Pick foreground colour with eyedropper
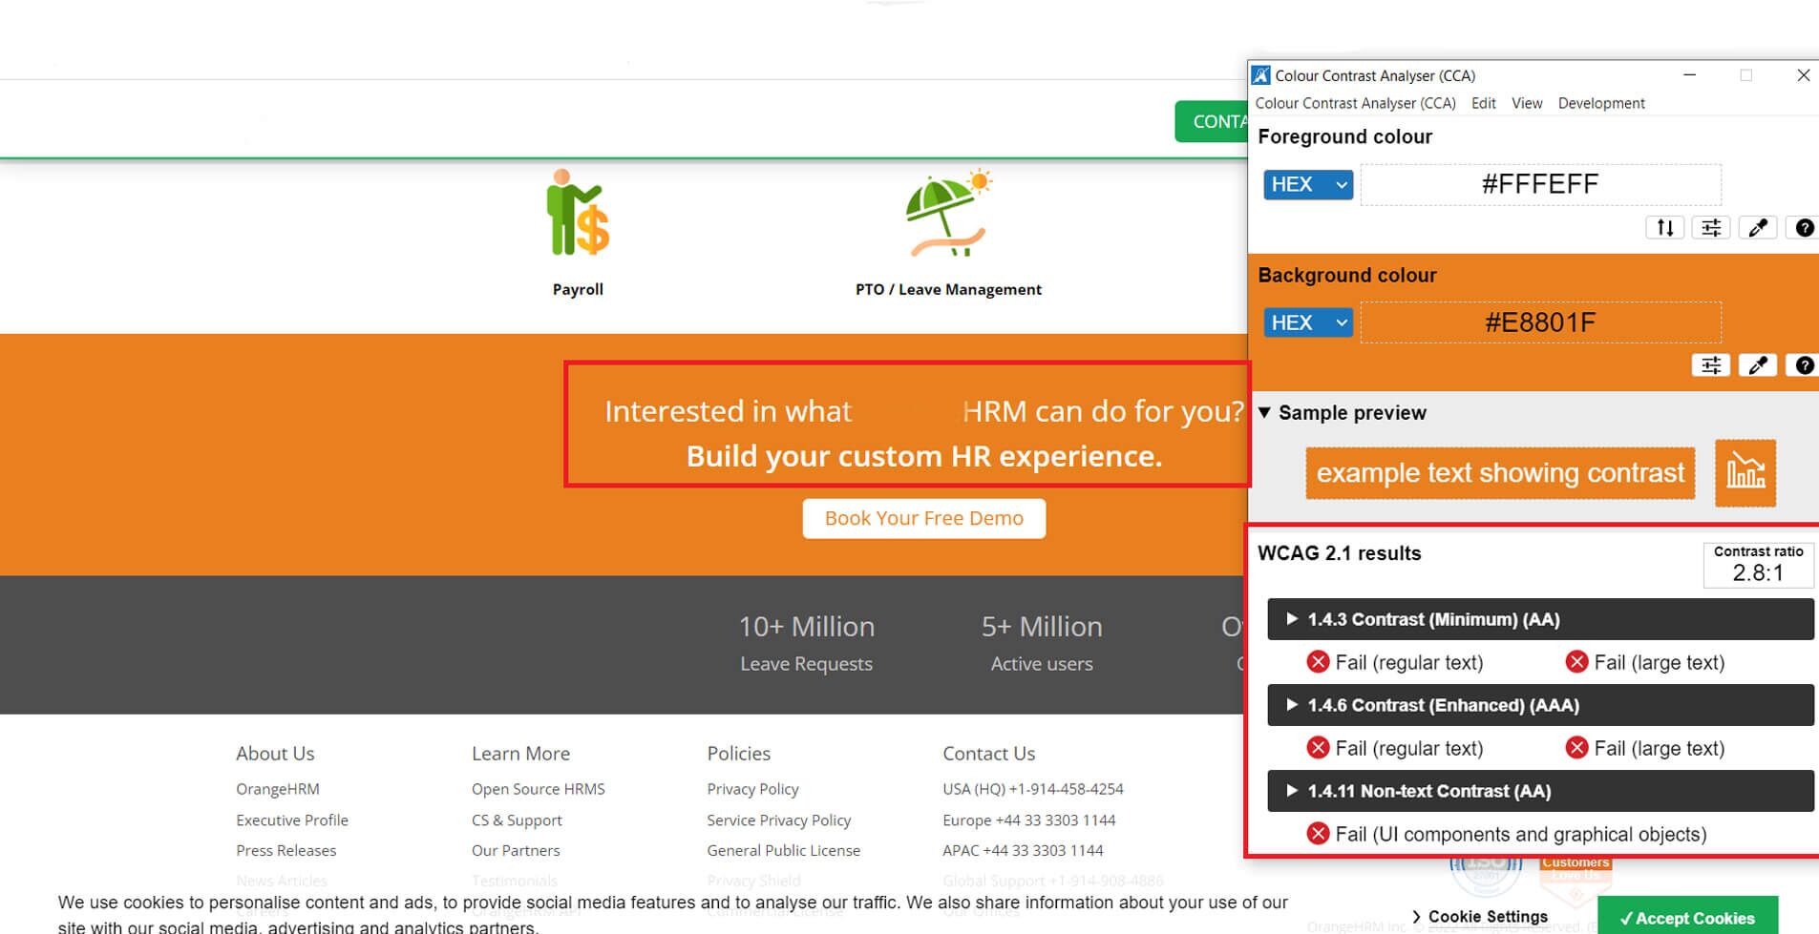The width and height of the screenshot is (1819, 934). pyautogui.click(x=1757, y=228)
